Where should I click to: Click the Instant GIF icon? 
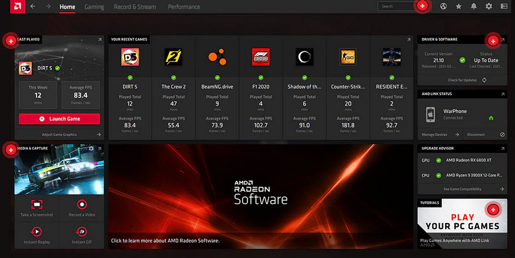coord(81,232)
